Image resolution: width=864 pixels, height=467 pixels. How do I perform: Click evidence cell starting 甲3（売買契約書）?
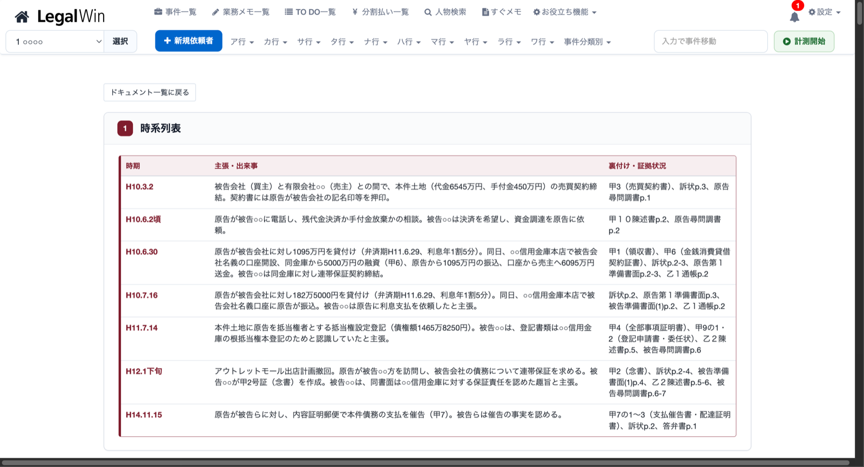pyautogui.click(x=669, y=192)
